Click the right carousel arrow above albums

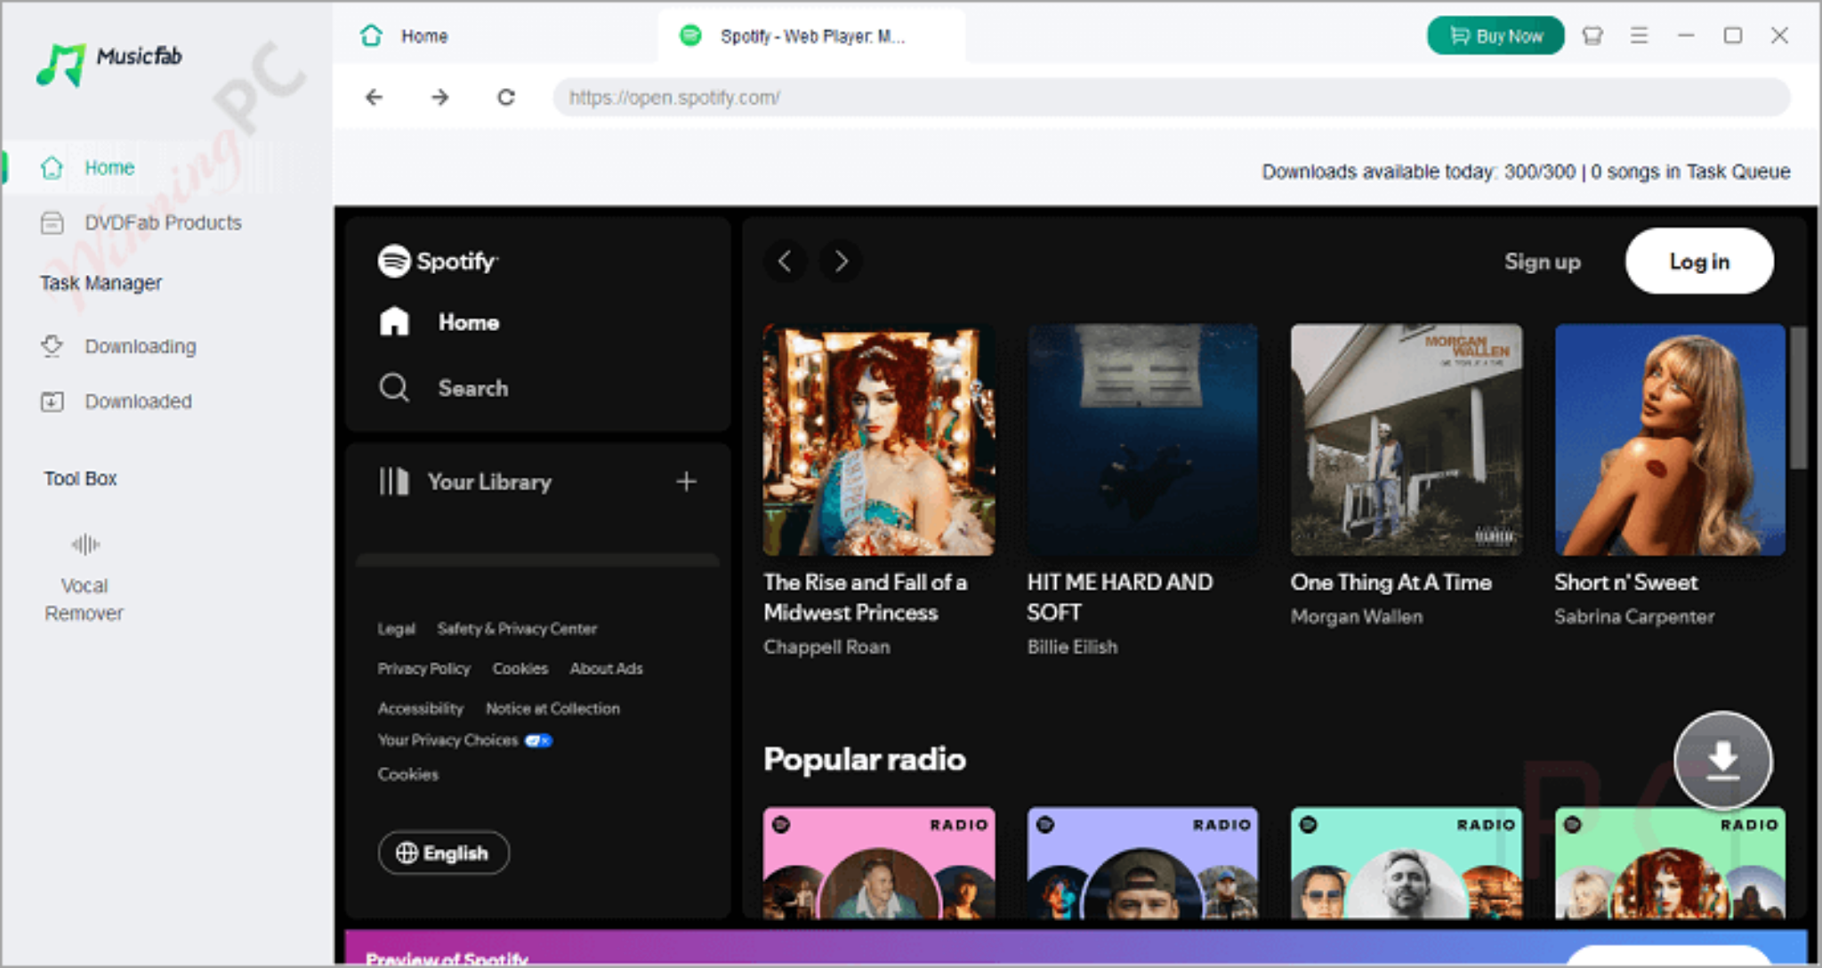pos(839,262)
